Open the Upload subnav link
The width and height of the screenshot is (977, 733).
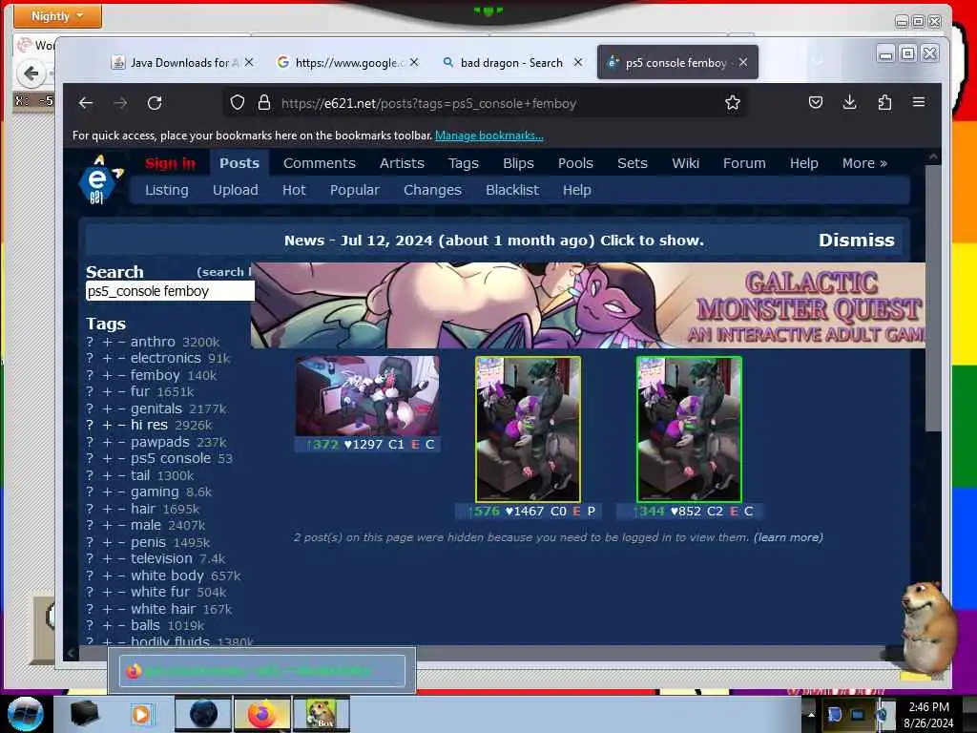click(235, 190)
